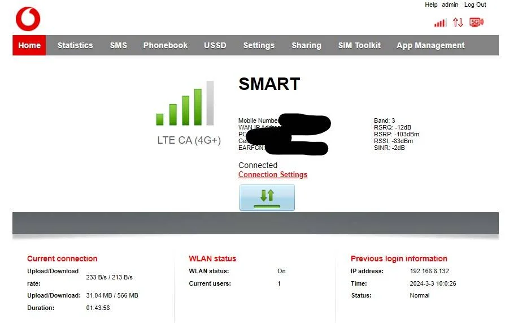Click the RSSI: -83dBm value
Image resolution: width=505 pixels, height=323 pixels.
coord(393,141)
